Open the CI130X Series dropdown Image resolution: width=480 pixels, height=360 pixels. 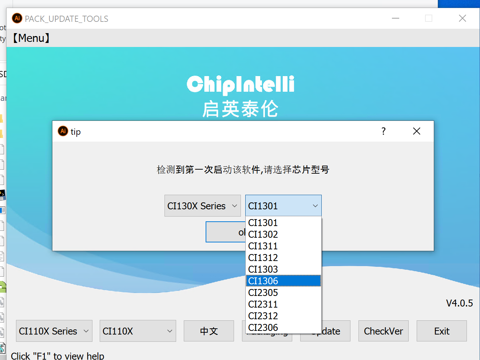(202, 206)
